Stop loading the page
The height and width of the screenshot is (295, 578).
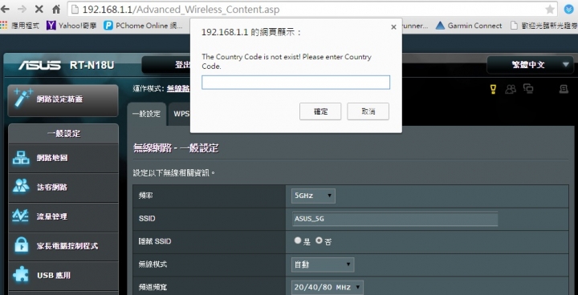[39, 9]
